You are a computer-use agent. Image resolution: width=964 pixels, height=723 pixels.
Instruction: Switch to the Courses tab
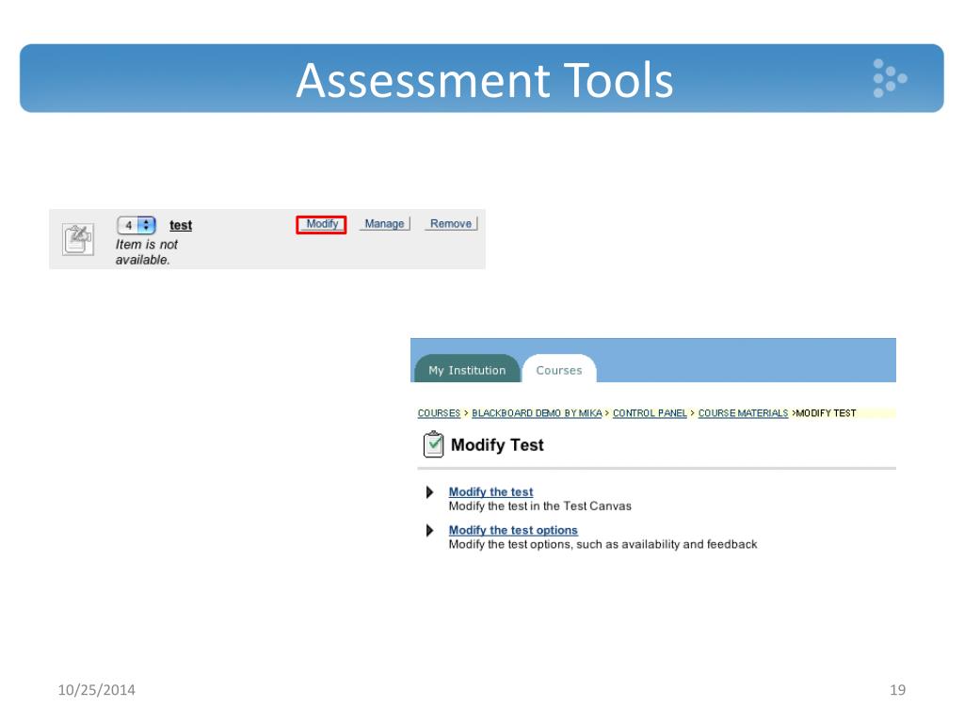[x=559, y=369]
